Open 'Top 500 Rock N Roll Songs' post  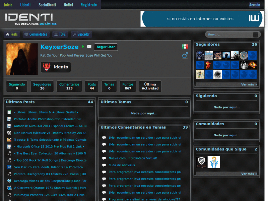50,160
